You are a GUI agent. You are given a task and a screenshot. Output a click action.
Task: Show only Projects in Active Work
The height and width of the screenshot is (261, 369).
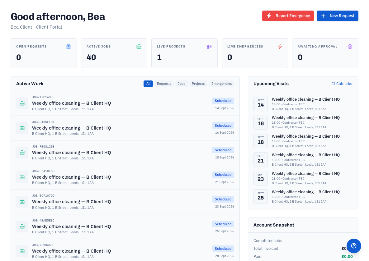tap(198, 84)
